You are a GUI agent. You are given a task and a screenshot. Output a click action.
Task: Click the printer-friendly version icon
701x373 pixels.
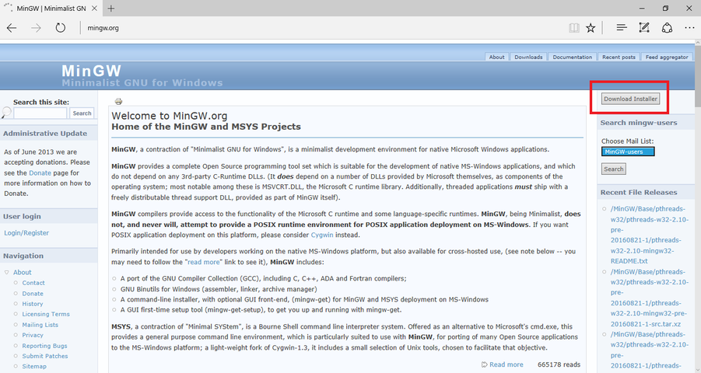coord(118,101)
